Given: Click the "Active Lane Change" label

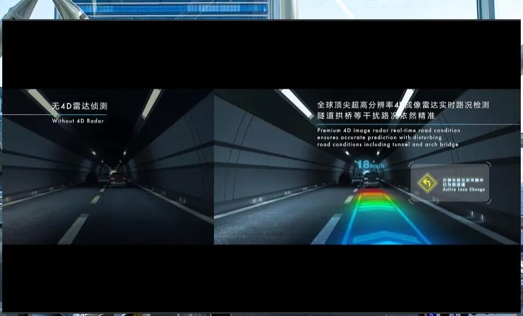Looking at the screenshot, I should coord(464,190).
